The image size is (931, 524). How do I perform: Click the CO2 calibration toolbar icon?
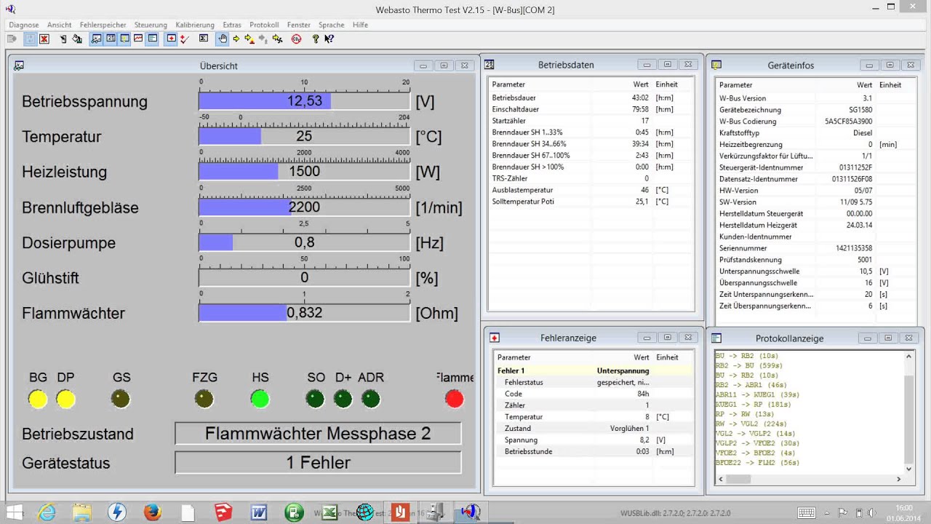296,39
